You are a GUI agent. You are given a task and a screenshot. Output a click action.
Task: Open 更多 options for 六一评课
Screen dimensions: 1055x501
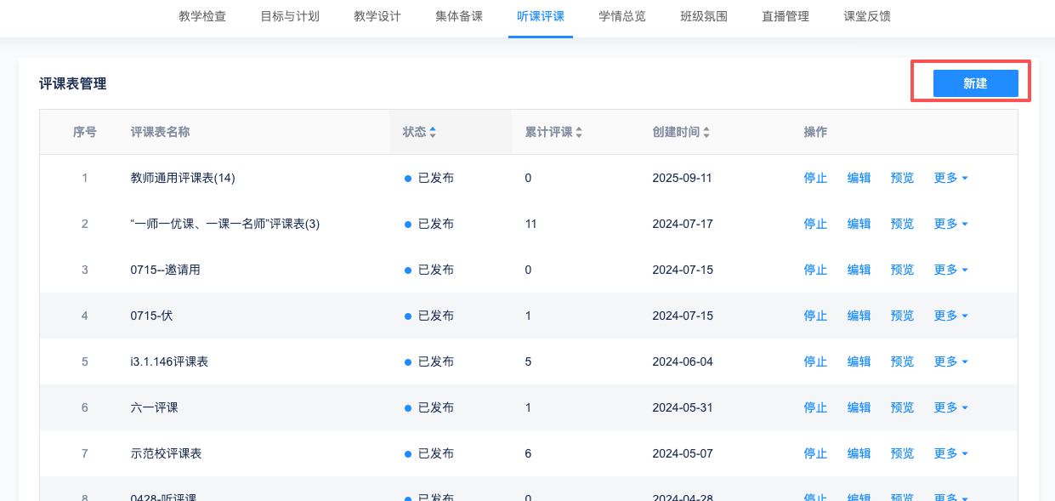950,407
